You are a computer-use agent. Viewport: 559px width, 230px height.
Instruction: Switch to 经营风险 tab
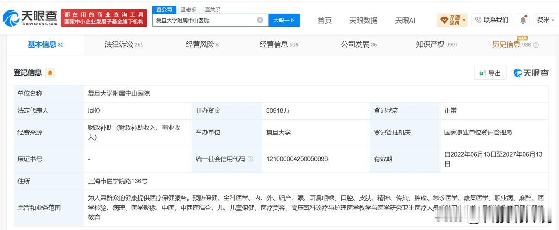(x=202, y=45)
